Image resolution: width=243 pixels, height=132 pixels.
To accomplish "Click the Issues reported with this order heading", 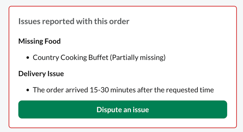I will [74, 21].
